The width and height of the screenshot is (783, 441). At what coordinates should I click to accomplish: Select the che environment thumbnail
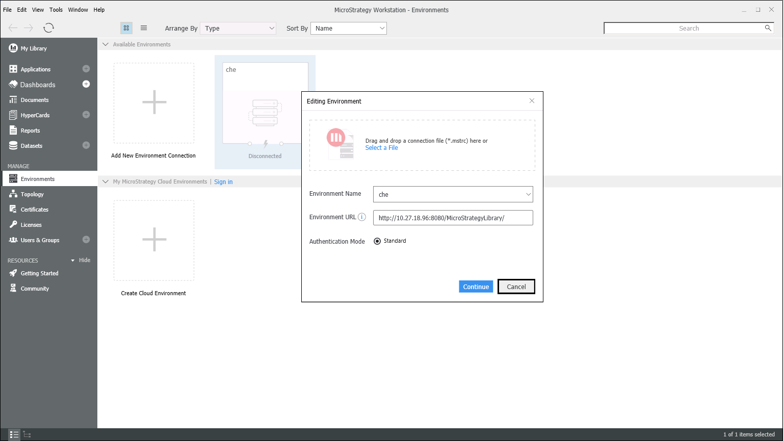click(265, 103)
